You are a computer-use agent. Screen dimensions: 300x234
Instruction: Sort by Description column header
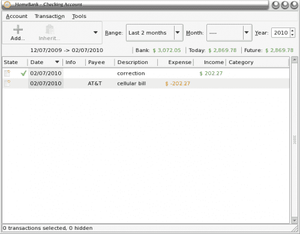click(136, 62)
